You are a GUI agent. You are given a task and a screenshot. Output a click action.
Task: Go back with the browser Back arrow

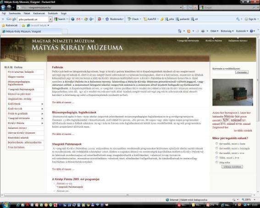pyautogui.click(x=3, y=7)
